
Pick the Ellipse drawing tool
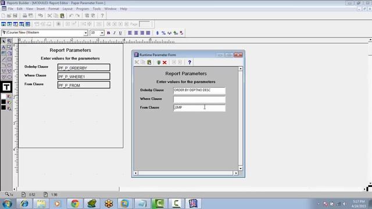[x=9, y=77]
